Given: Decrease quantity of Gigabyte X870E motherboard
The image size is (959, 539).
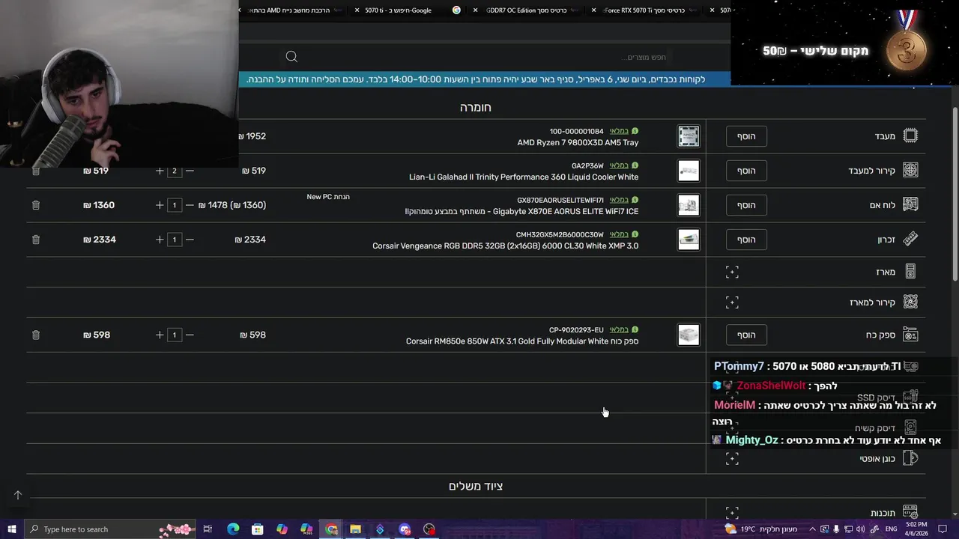Looking at the screenshot, I should (190, 205).
